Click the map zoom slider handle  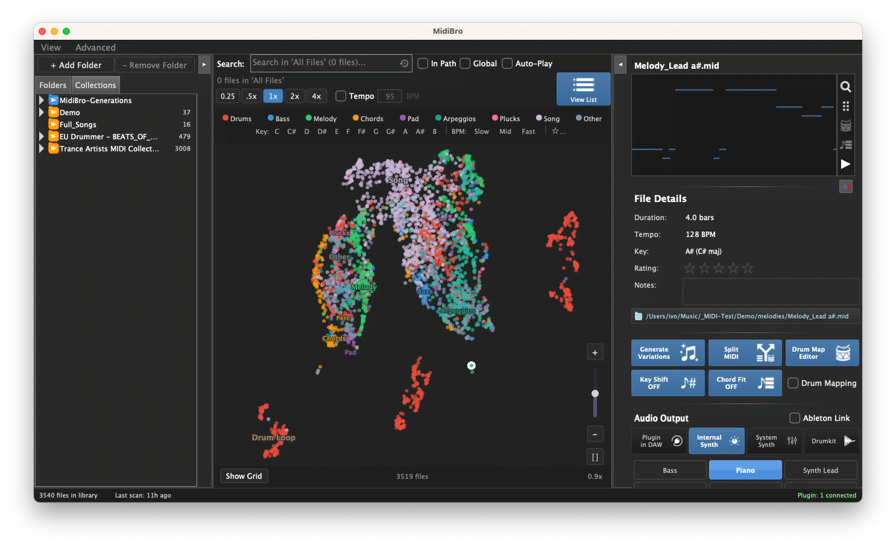coord(595,393)
